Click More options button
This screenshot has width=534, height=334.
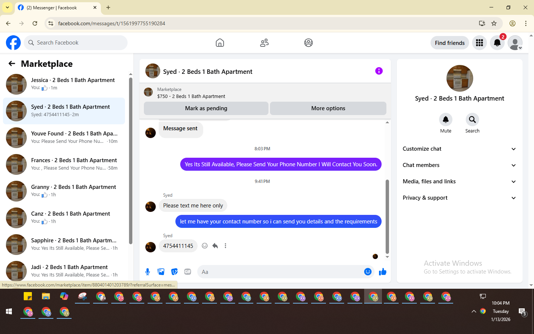(x=328, y=108)
